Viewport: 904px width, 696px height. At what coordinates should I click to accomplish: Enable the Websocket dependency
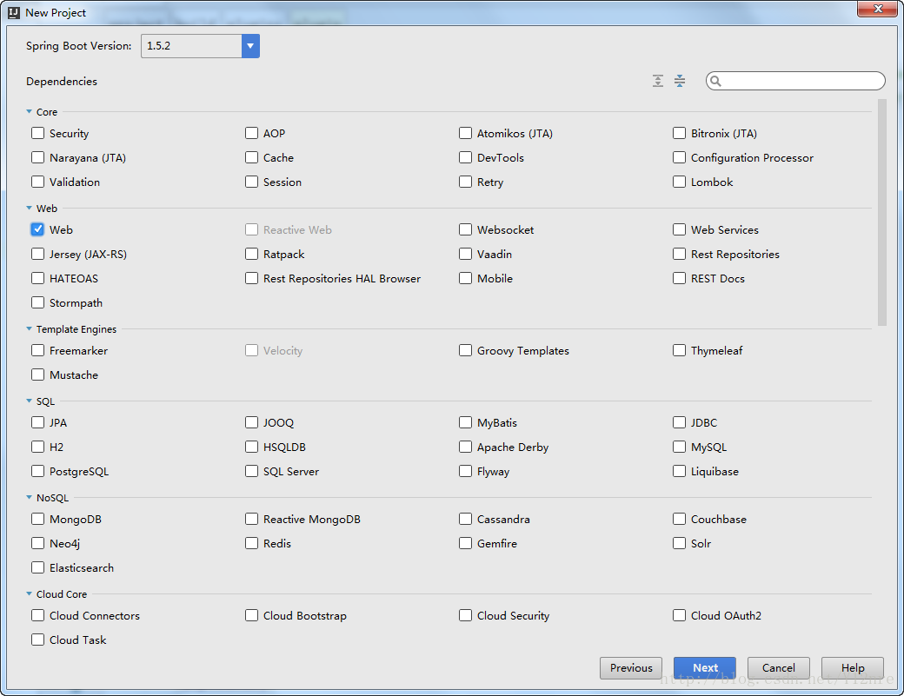[465, 229]
